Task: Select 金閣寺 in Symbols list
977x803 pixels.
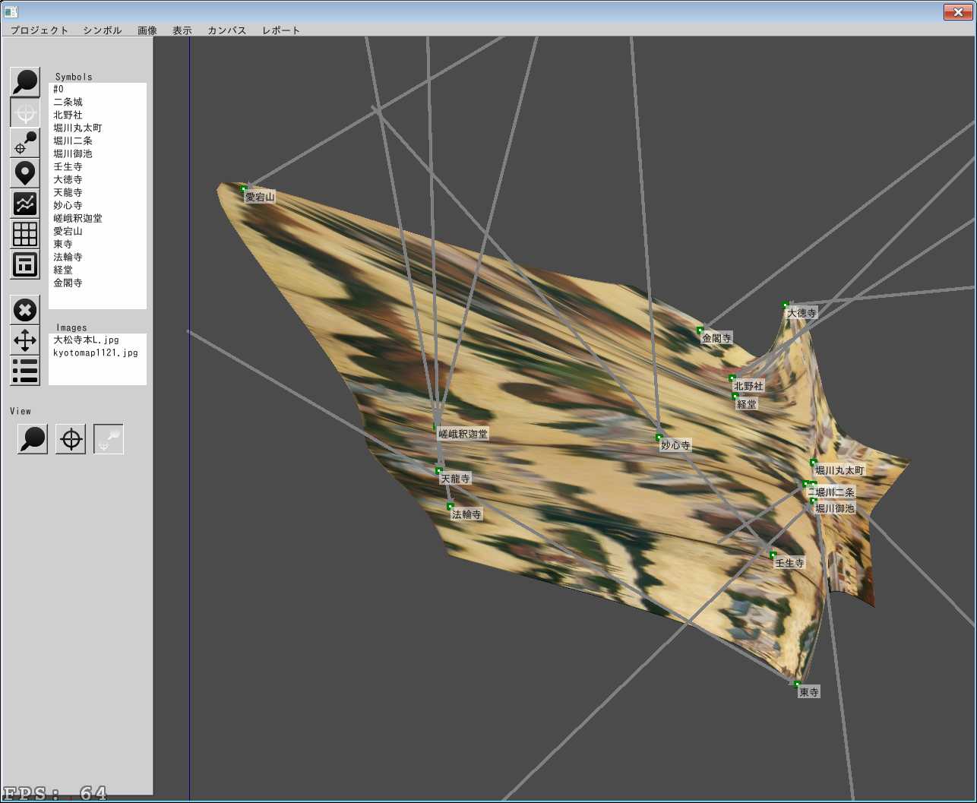Action: (97, 283)
